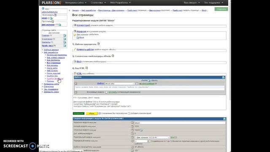Toggle the Вложенные модули не искать checkbox
270x152 pixels.
(106, 92)
